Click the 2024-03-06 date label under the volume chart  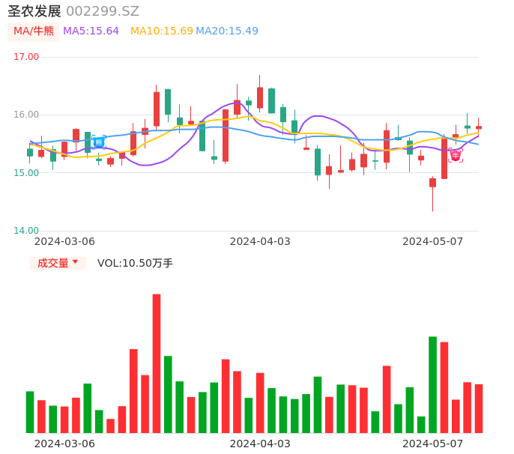point(64,444)
